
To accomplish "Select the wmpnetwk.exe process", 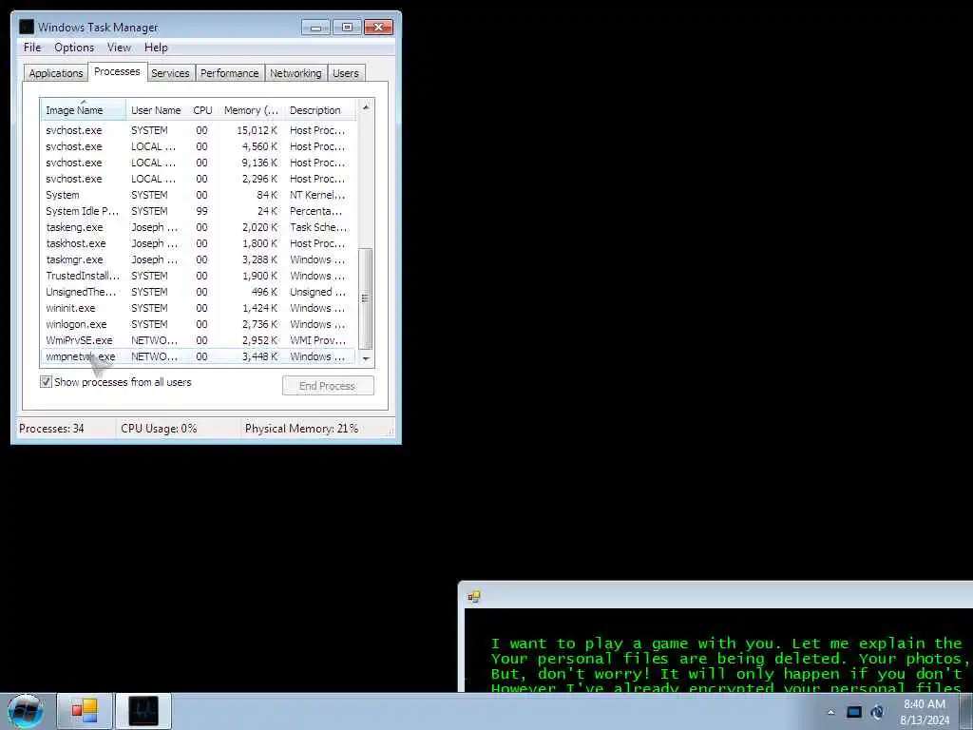I will coord(198,356).
